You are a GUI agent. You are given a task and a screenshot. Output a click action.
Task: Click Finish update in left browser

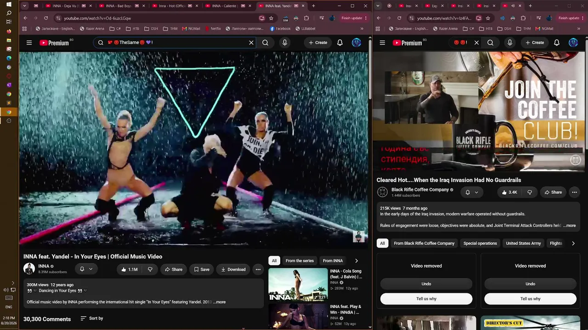(x=354, y=18)
